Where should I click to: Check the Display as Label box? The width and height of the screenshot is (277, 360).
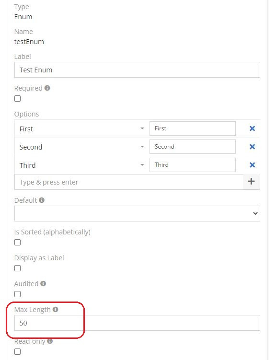click(17, 268)
